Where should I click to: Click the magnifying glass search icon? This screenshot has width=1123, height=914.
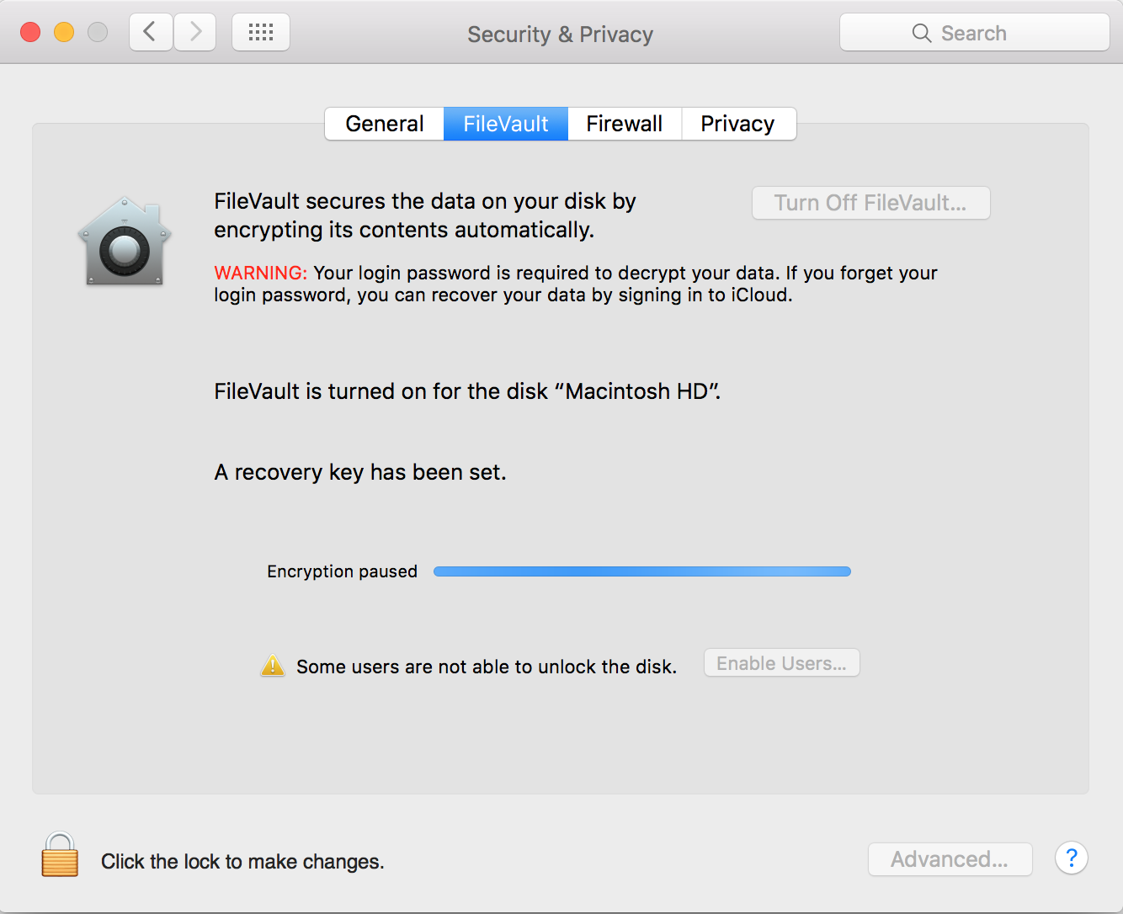921,34
